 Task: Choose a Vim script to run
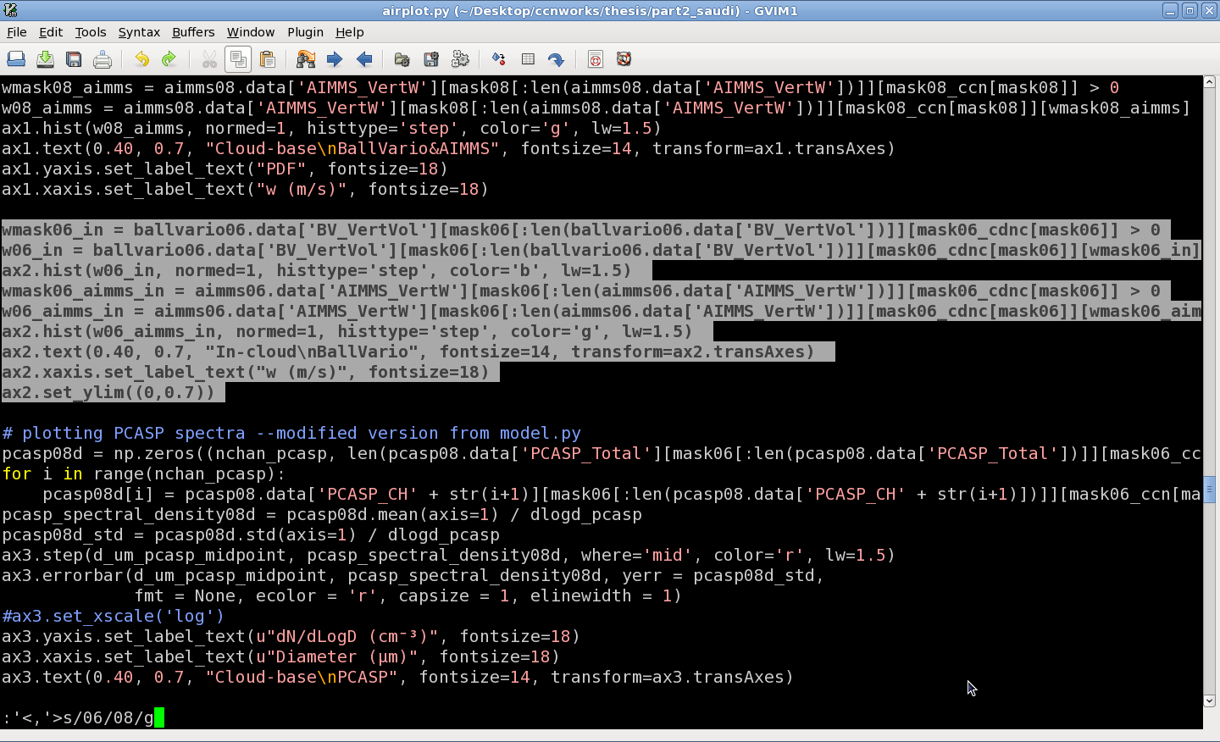pos(460,58)
